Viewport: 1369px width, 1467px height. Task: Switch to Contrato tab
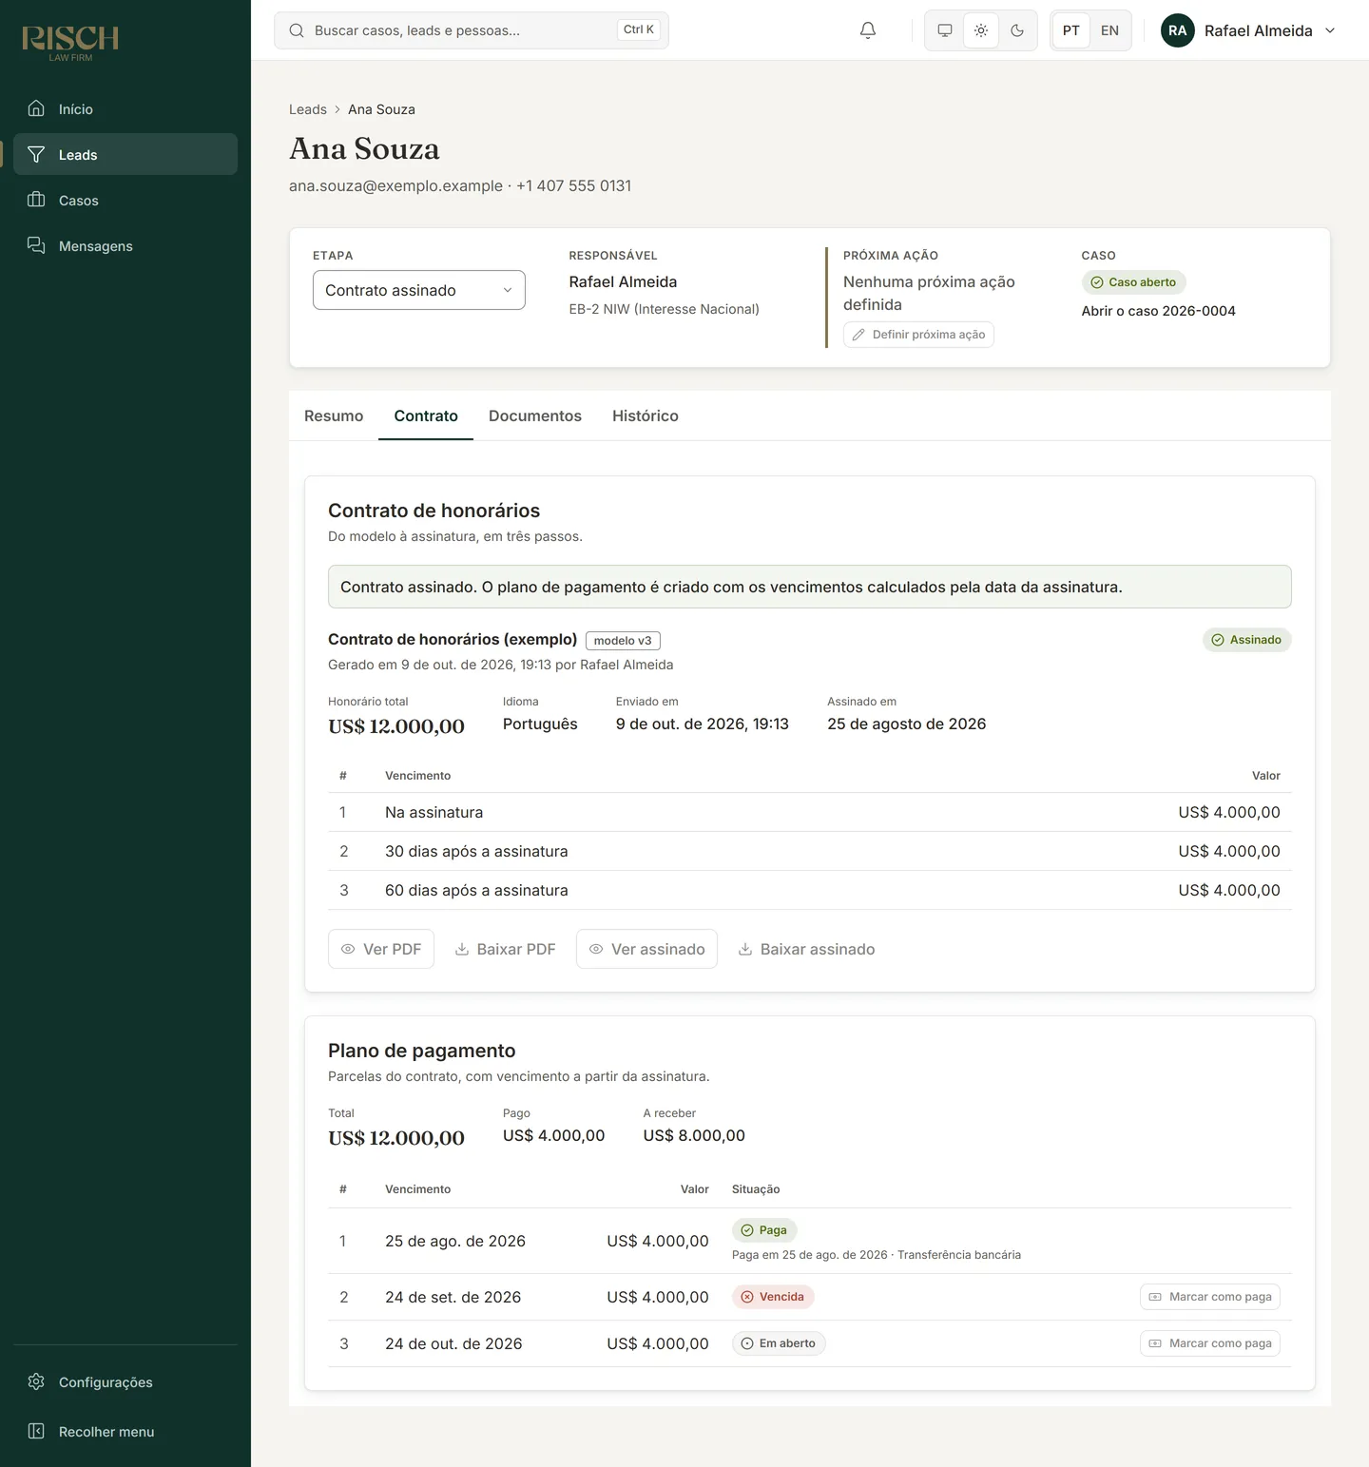[426, 415]
